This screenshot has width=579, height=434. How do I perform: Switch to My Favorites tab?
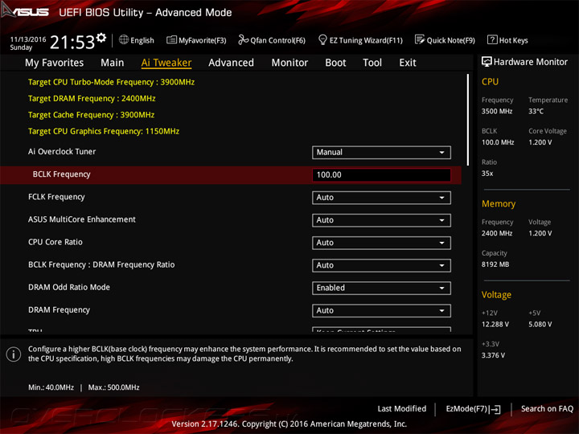(x=55, y=63)
